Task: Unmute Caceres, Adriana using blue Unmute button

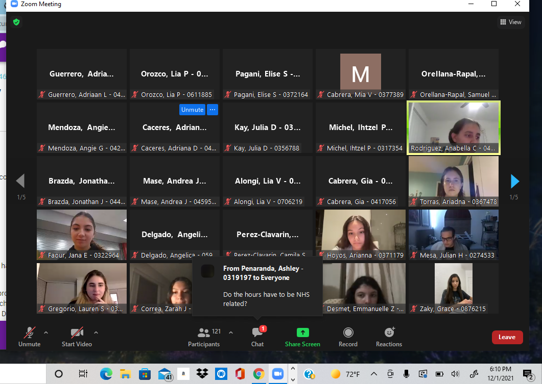Action: (192, 110)
